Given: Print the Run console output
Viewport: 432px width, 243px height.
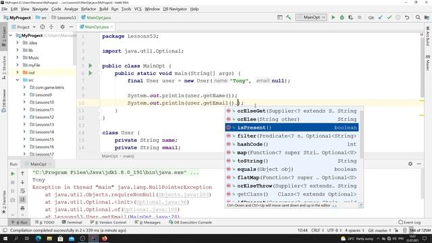Looking at the screenshot, I should point(22,209).
